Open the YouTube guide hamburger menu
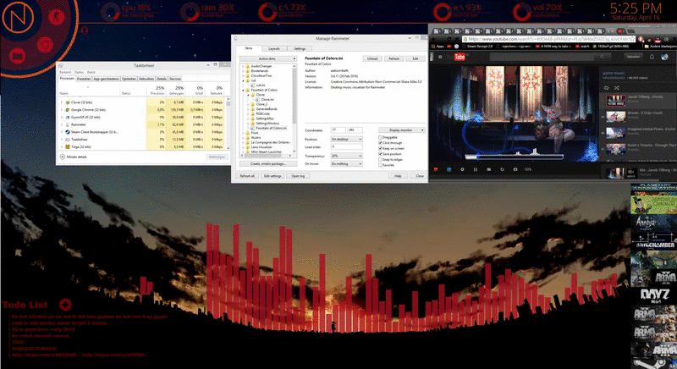677x369 pixels. tap(440, 57)
